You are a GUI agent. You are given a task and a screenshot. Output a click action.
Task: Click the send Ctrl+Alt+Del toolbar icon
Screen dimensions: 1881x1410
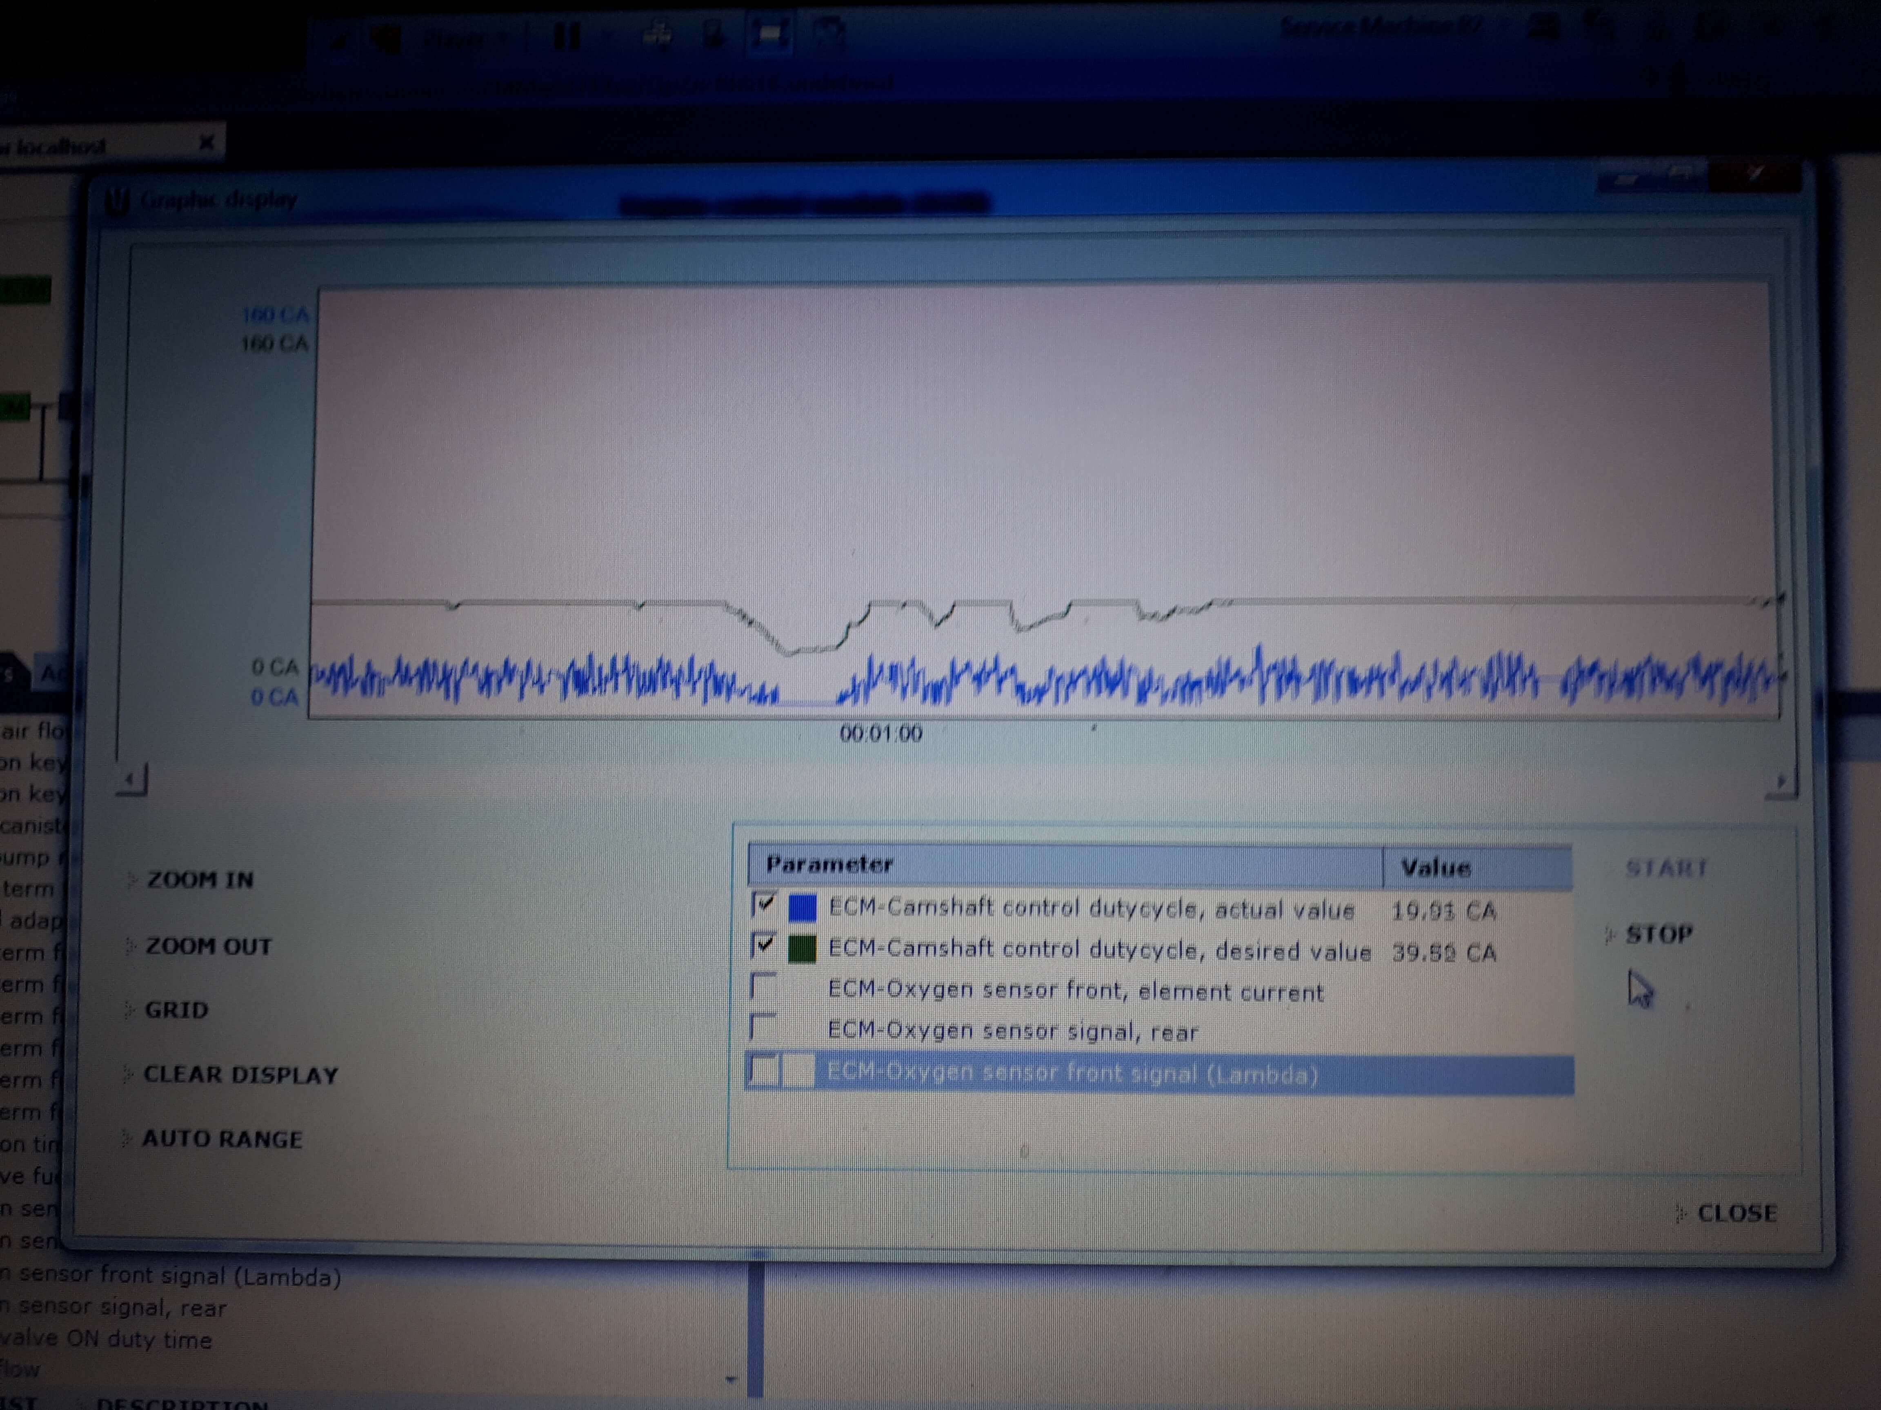pyautogui.click(x=657, y=35)
